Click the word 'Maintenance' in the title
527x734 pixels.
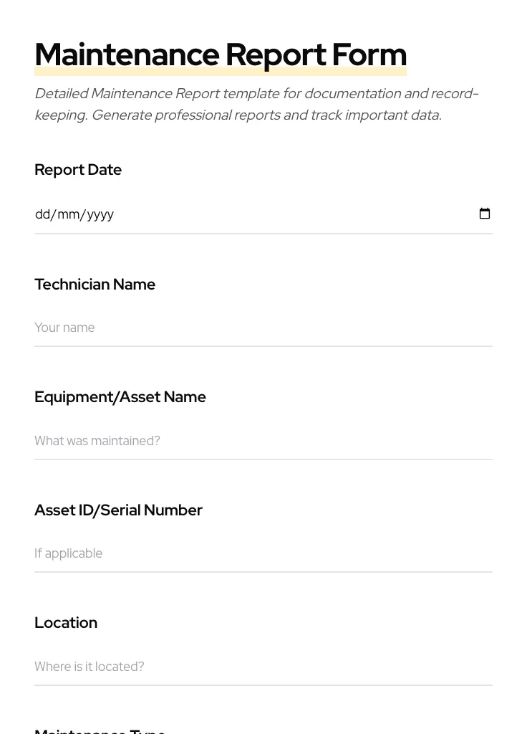pos(127,54)
